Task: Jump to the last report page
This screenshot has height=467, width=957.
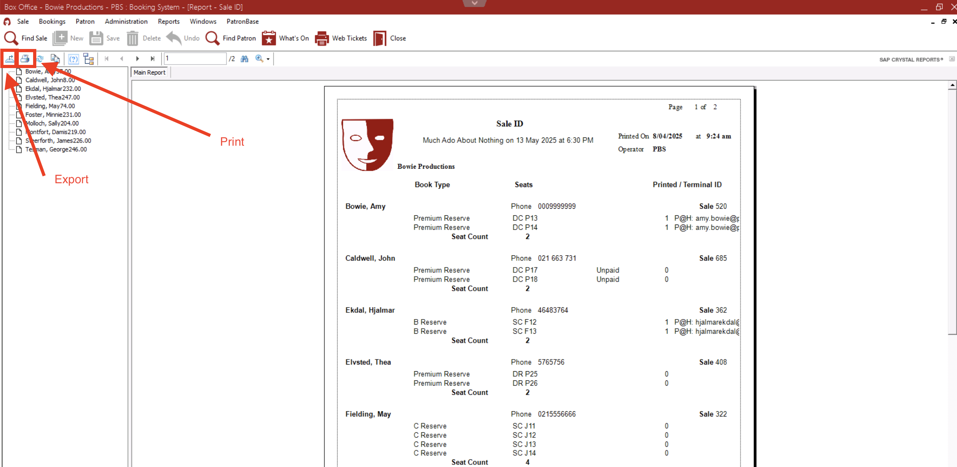Action: [x=152, y=59]
